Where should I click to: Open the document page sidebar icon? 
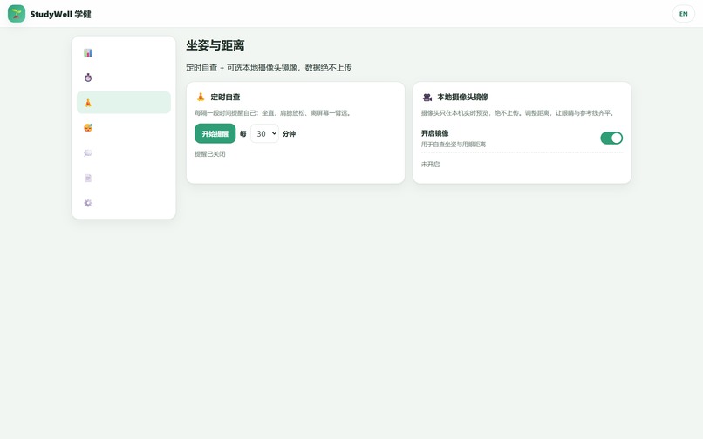88,179
